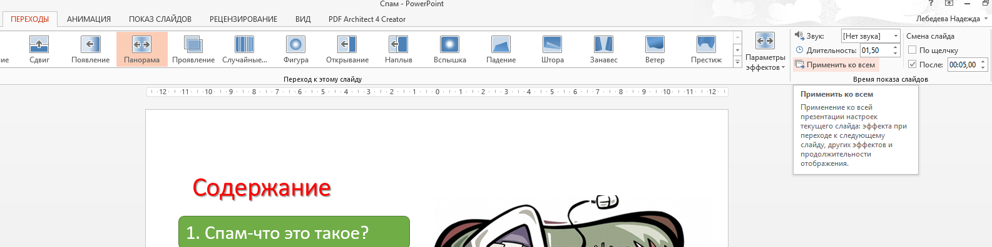This screenshot has width=992, height=247.
Task: Open ribbon display options icon
Action: pos(949,3)
